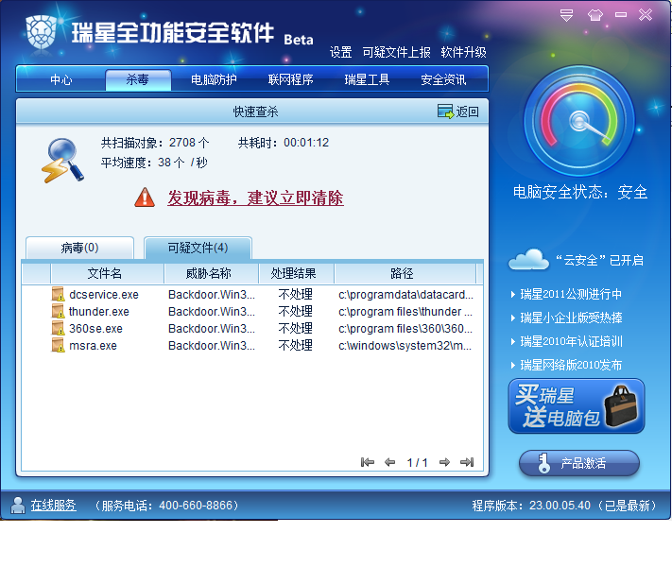Select the msra.exe file name
Image resolution: width=672 pixels, height=567 pixels.
(93, 346)
